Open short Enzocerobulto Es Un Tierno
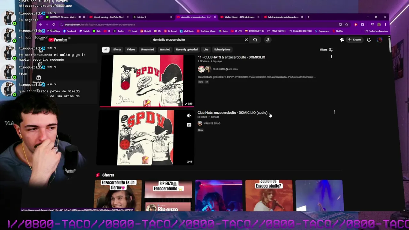 [118, 195]
